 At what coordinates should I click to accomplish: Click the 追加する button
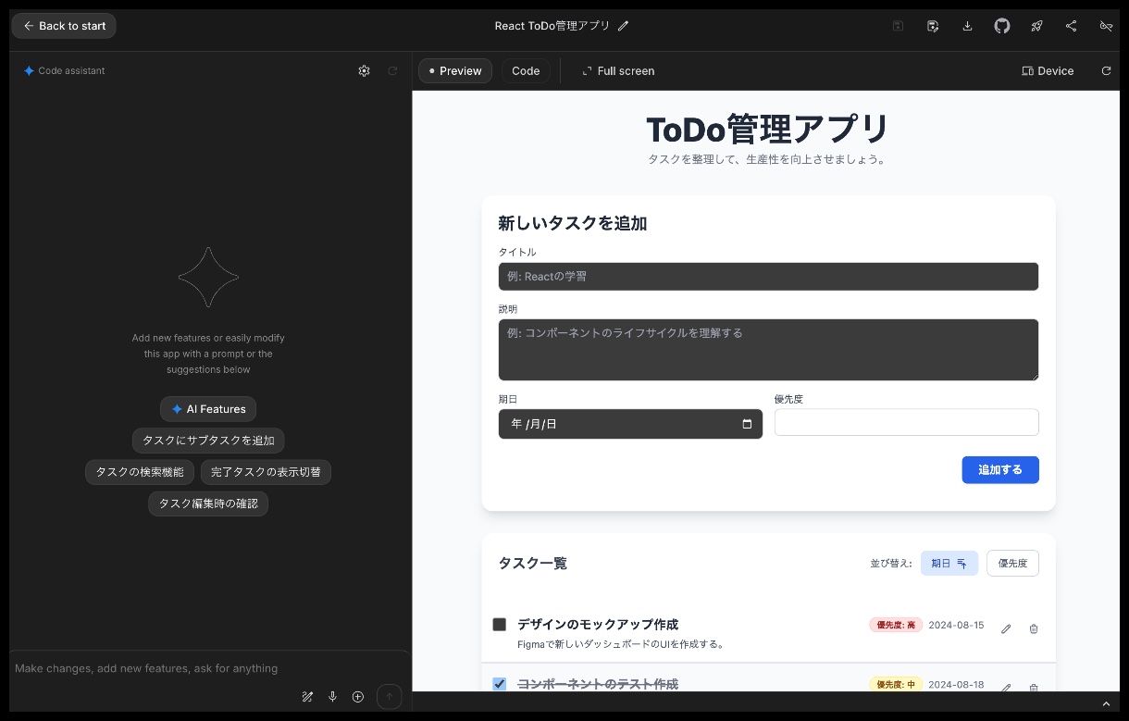(999, 469)
